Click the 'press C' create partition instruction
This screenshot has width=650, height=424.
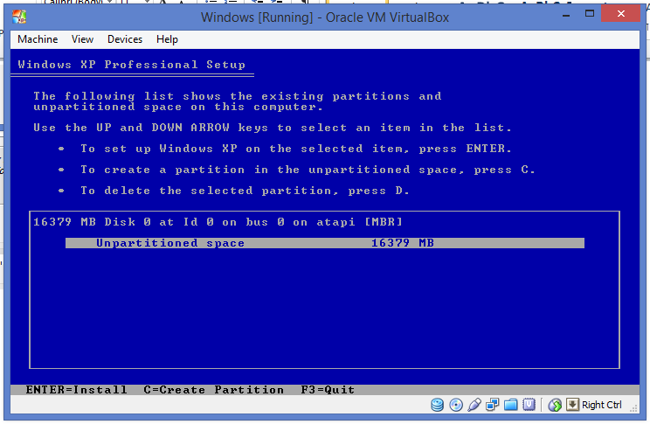(x=308, y=170)
